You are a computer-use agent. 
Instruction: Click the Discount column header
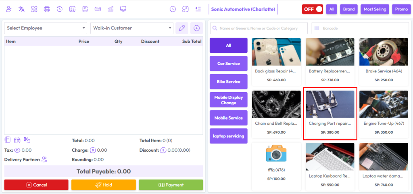click(x=150, y=41)
